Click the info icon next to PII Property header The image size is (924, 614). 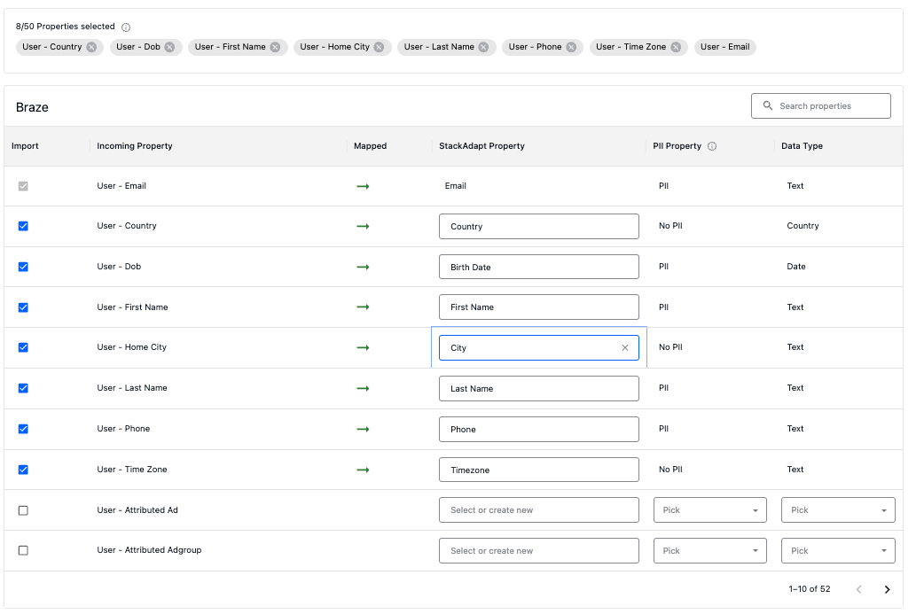tap(711, 145)
